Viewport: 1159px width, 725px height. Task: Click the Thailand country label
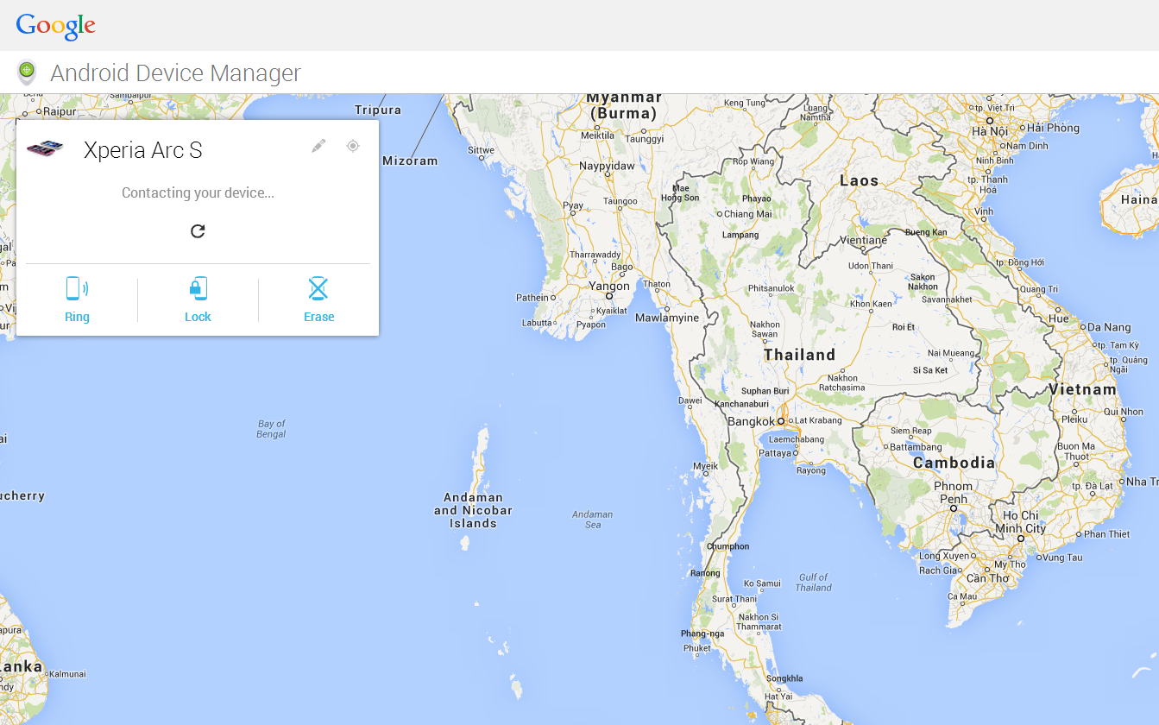click(x=799, y=355)
